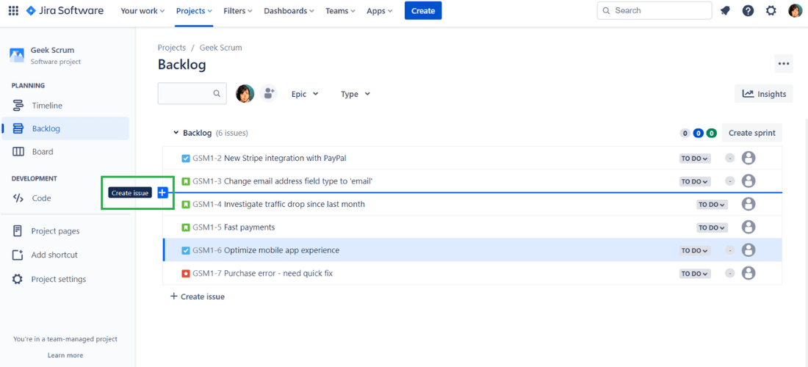Click the task icon of GSM1-2
808x367 pixels.
(186, 159)
